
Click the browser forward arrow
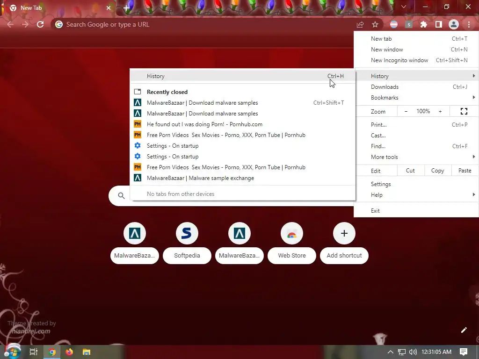[25, 24]
